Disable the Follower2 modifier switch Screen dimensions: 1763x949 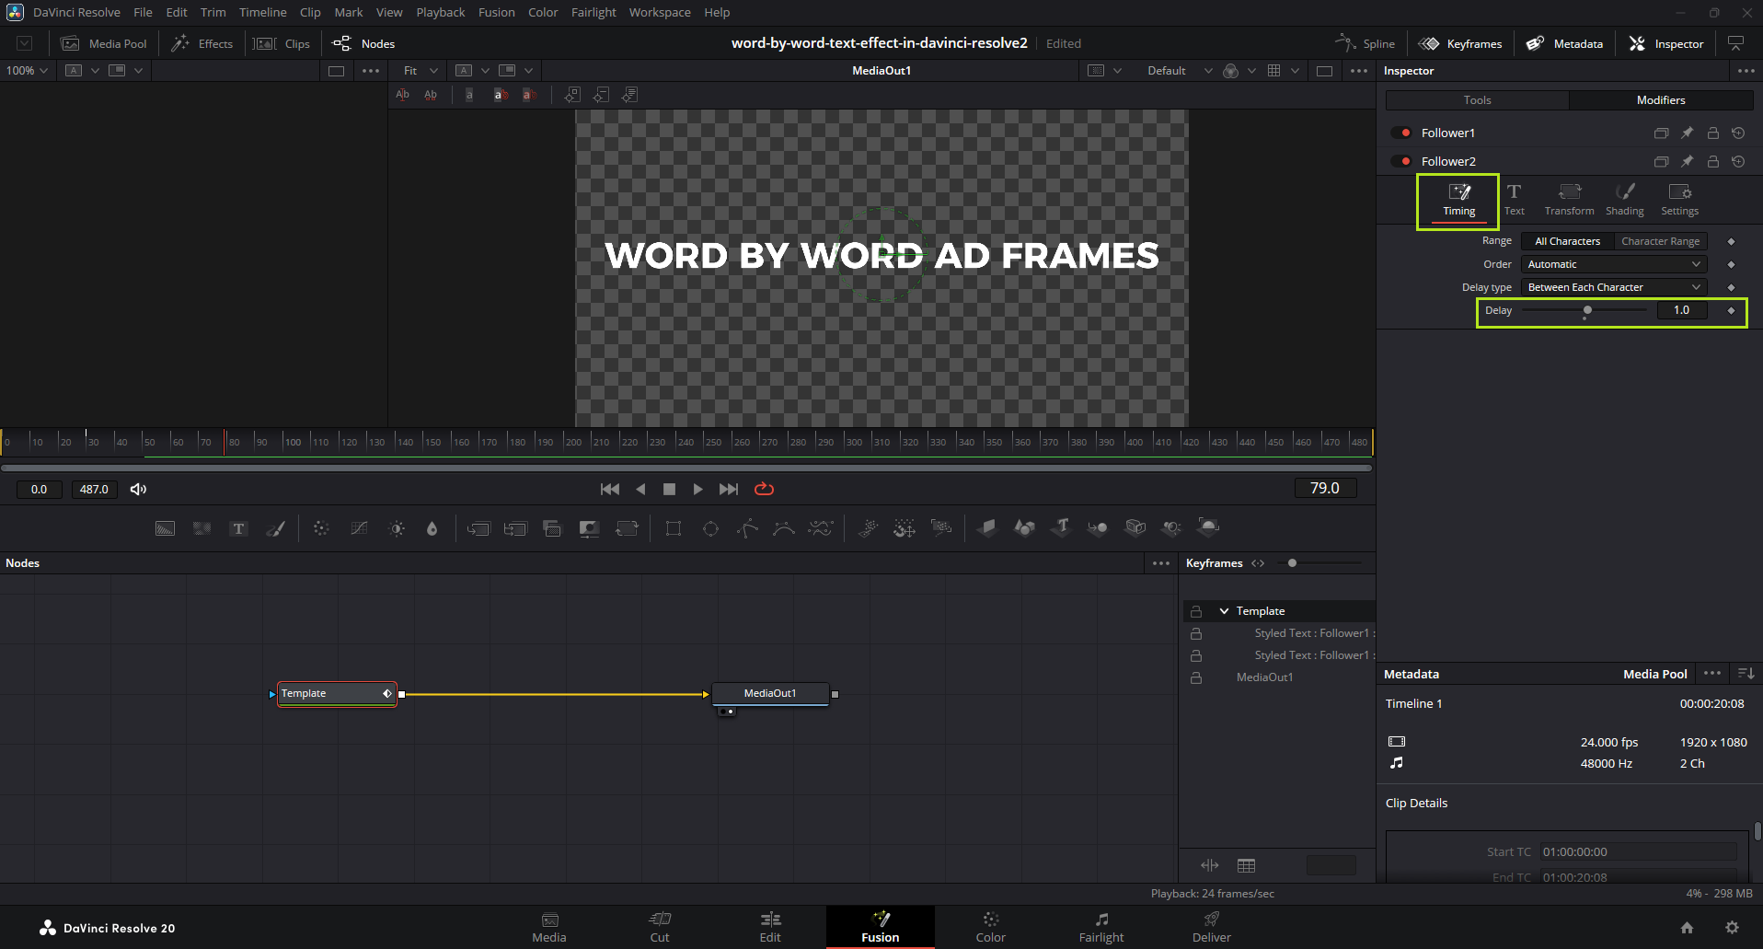[x=1400, y=162]
